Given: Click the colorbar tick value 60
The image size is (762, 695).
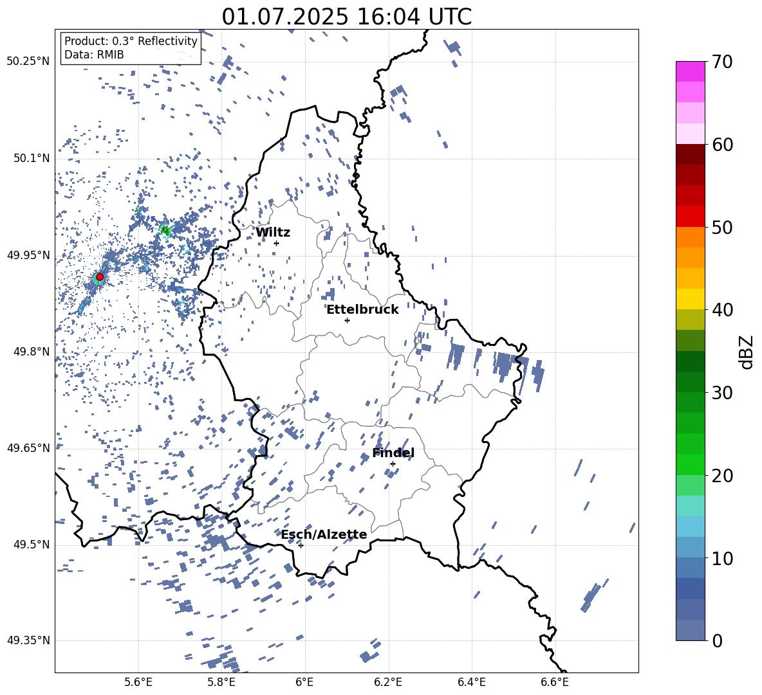Looking at the screenshot, I should click(723, 145).
